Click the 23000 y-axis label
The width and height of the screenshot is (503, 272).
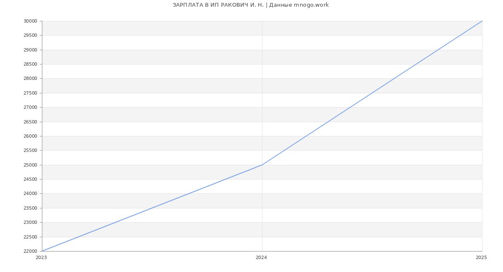[x=30, y=223]
